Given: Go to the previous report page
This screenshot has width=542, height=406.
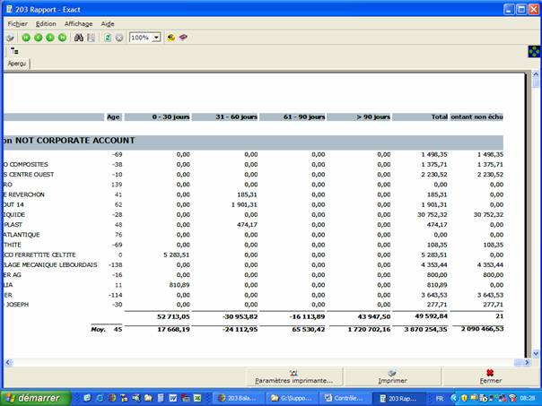Looking at the screenshot, I should 38,38.
